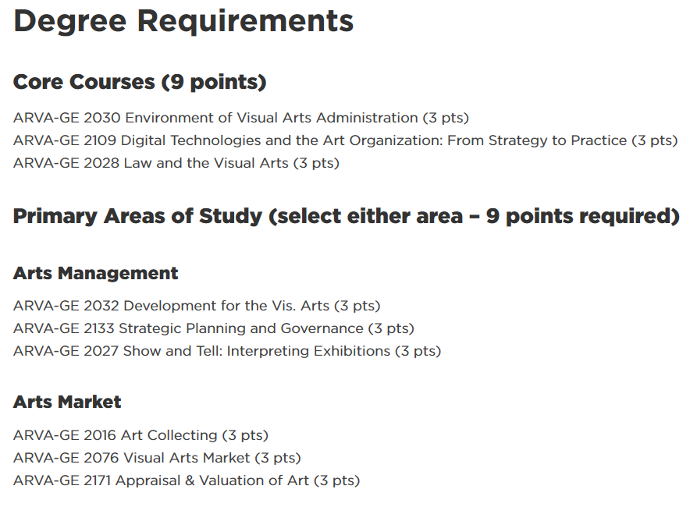
Task: Click the Primary Areas of Study heading
Action: click(x=347, y=216)
